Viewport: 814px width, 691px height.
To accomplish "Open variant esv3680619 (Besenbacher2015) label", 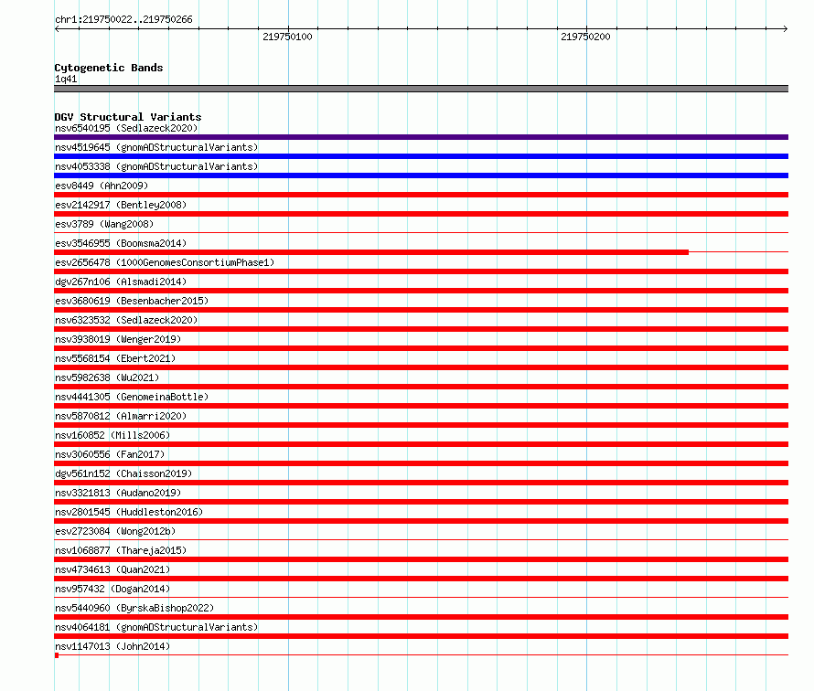I will point(132,301).
